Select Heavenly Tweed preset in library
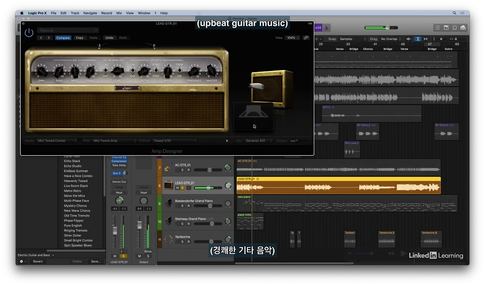Viewport: 485px width, 286px height. [76, 181]
